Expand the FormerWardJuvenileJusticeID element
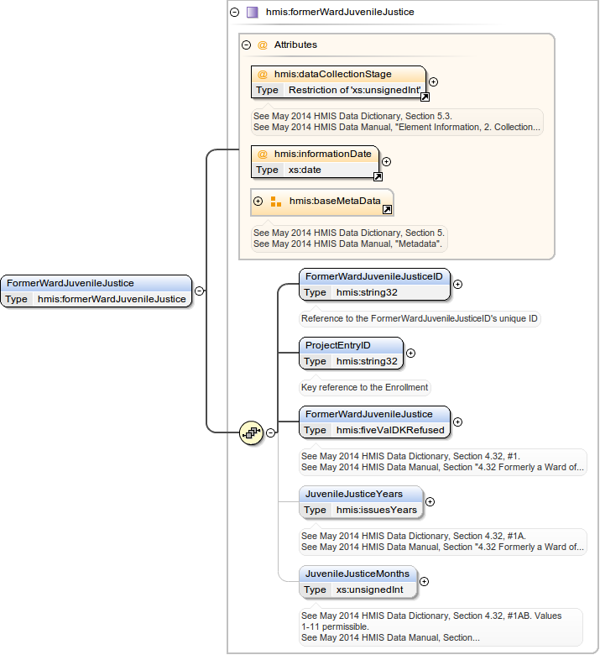 [x=458, y=284]
